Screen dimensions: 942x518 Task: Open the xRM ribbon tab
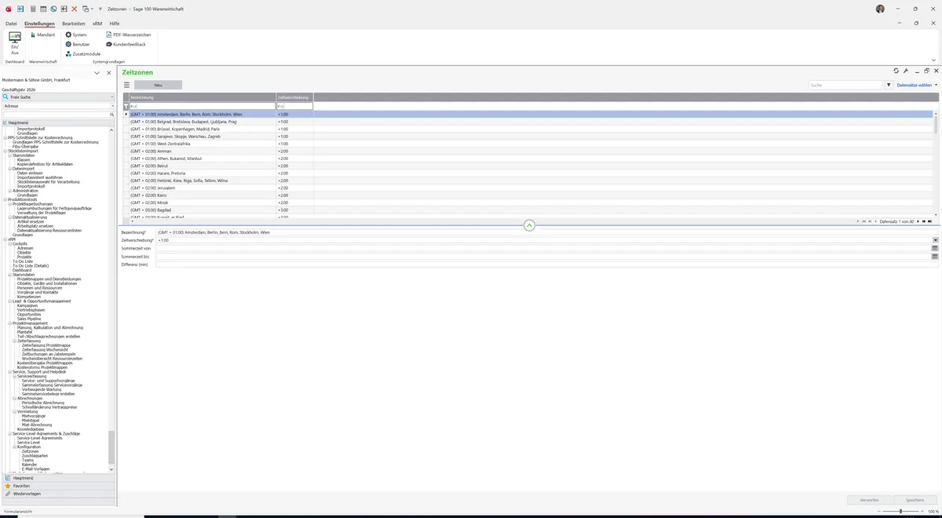coord(97,24)
